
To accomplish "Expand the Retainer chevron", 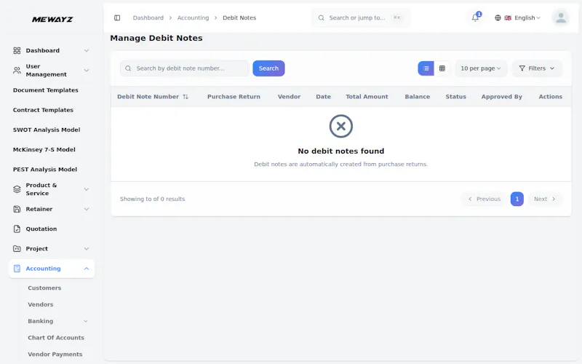I will (87, 209).
